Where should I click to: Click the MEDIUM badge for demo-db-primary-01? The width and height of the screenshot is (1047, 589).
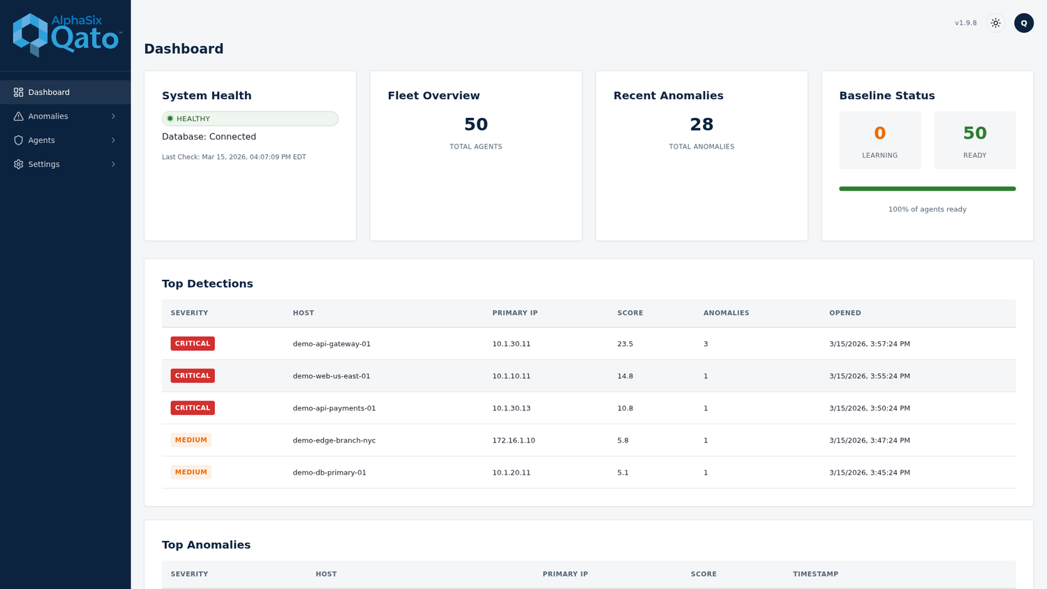[x=191, y=472]
